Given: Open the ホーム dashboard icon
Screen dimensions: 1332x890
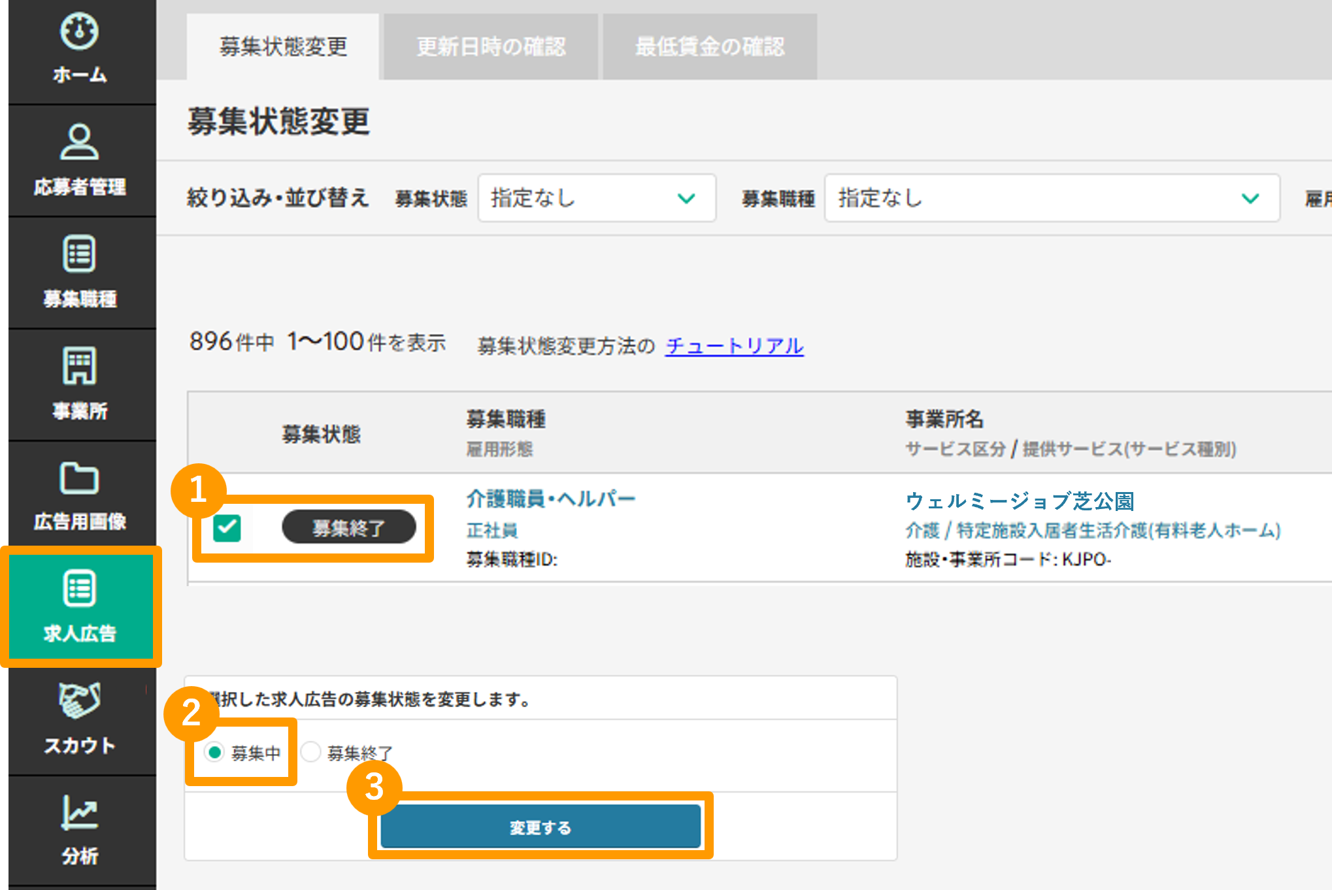Looking at the screenshot, I should click(79, 31).
